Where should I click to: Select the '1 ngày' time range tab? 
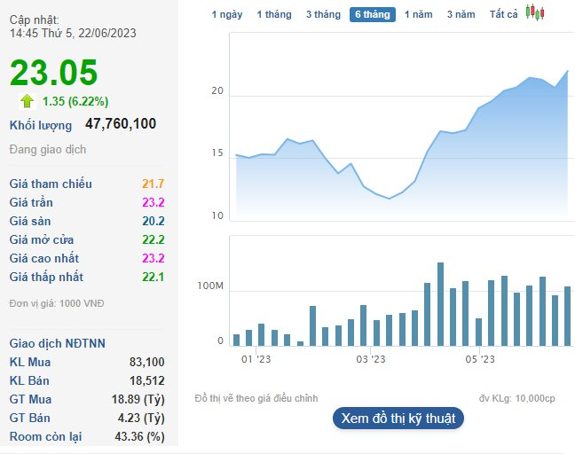[227, 14]
